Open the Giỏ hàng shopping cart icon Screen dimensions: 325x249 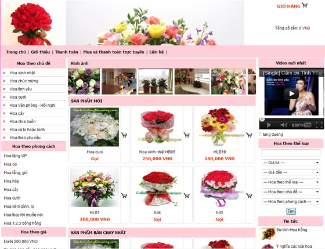pyautogui.click(x=305, y=5)
